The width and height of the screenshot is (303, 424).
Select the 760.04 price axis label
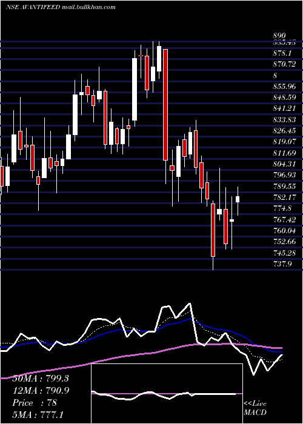click(284, 231)
